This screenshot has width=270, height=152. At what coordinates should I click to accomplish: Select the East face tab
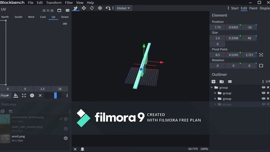click(x=43, y=17)
